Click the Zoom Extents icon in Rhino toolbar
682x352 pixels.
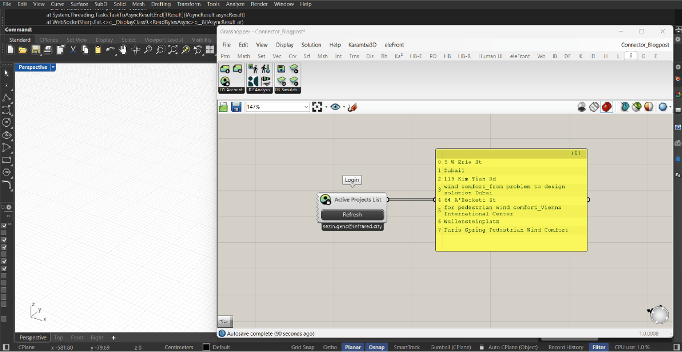pyautogui.click(x=173, y=50)
